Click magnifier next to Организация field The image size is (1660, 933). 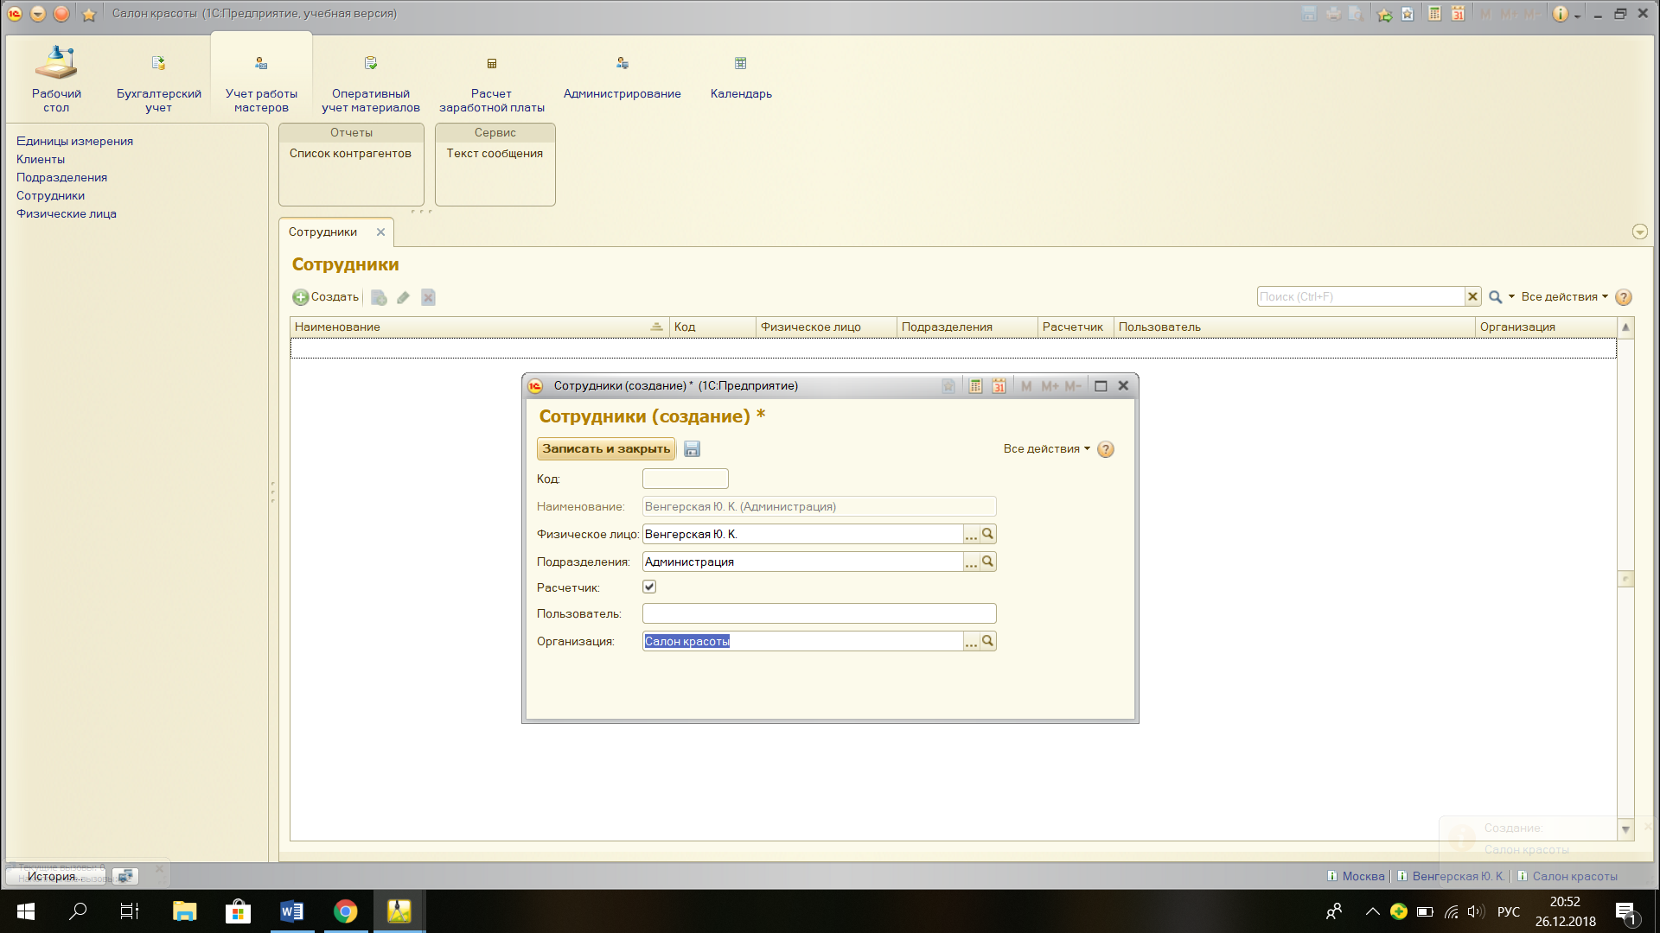[x=988, y=641]
